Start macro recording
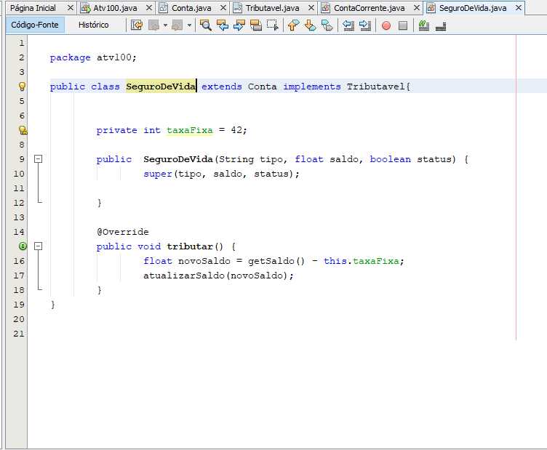 [x=386, y=25]
